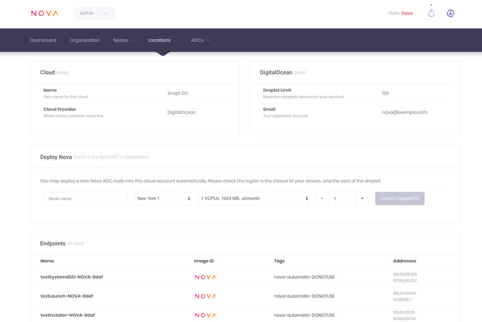Open the Organization tab
482x322 pixels.
click(84, 40)
